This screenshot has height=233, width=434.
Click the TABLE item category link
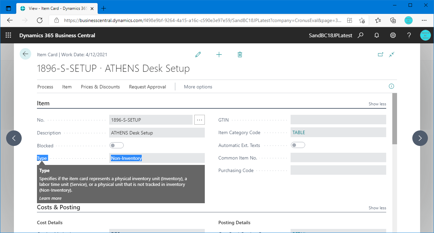click(x=298, y=132)
